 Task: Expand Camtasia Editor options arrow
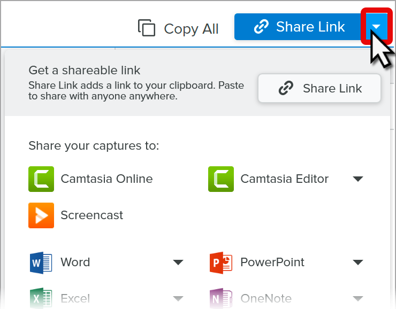point(358,179)
